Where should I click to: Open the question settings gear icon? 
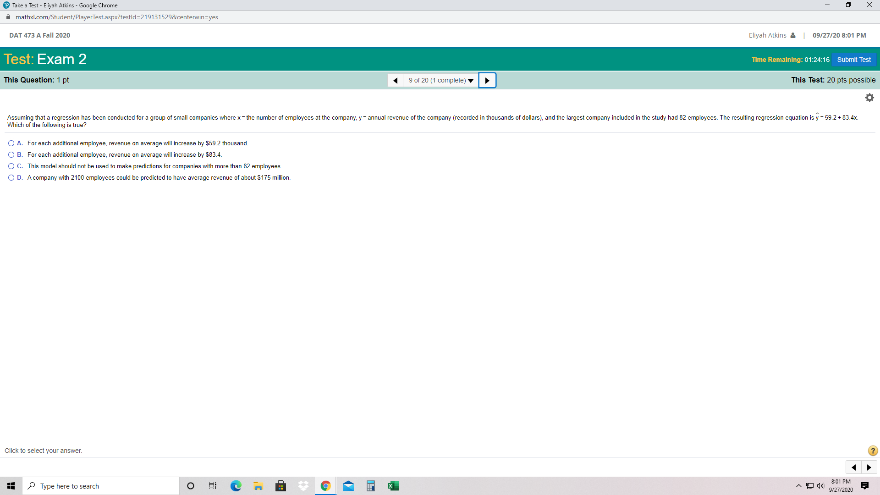point(869,97)
